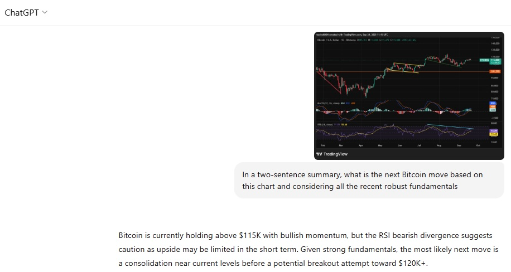Click the Aug label on time axis
The image size is (511, 272).
pyautogui.click(x=439, y=145)
